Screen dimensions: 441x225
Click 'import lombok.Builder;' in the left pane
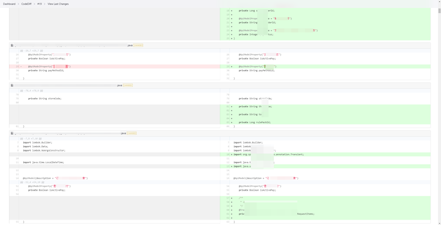point(37,143)
